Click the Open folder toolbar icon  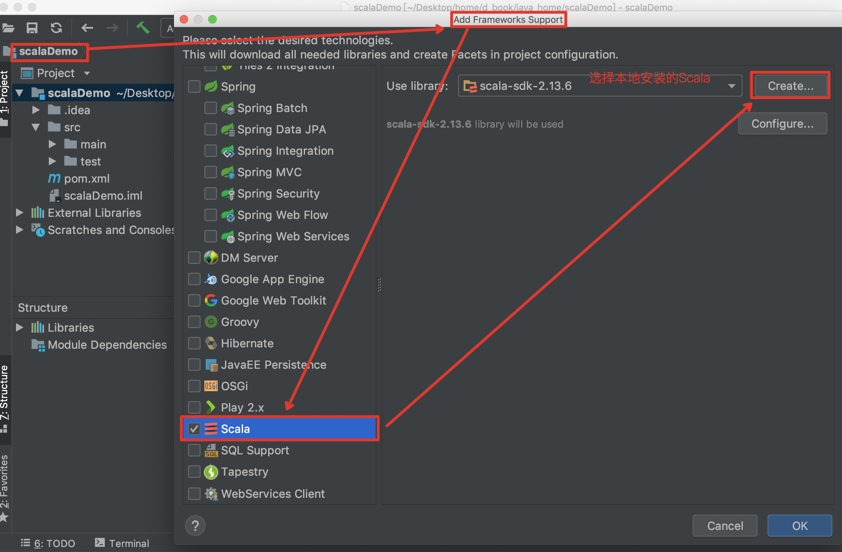(8, 28)
